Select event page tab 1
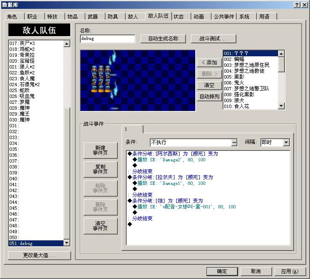The height and width of the screenshot is (279, 310). point(132,129)
